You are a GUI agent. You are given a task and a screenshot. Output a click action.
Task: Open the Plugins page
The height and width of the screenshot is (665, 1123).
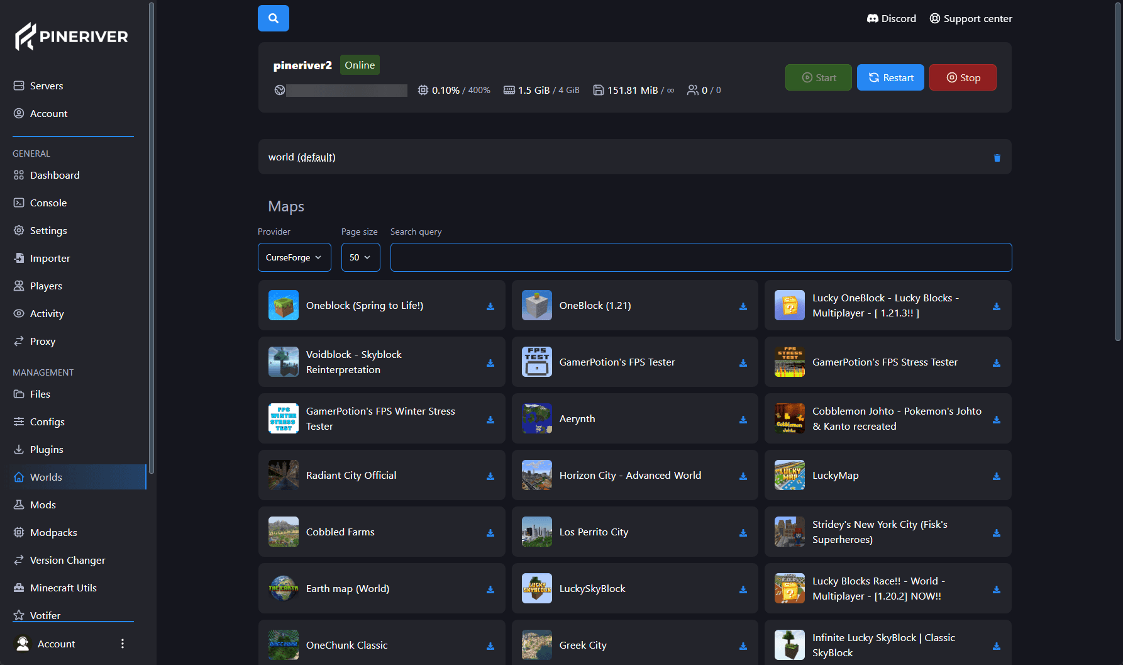38,449
